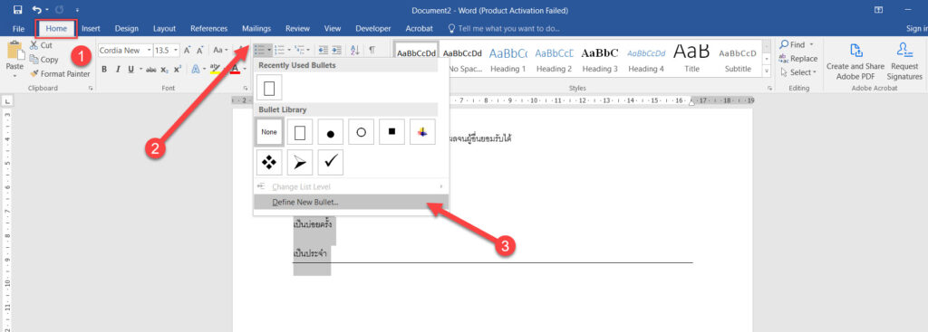Click the Undo arrow icon
The image size is (928, 332).
coord(36,9)
